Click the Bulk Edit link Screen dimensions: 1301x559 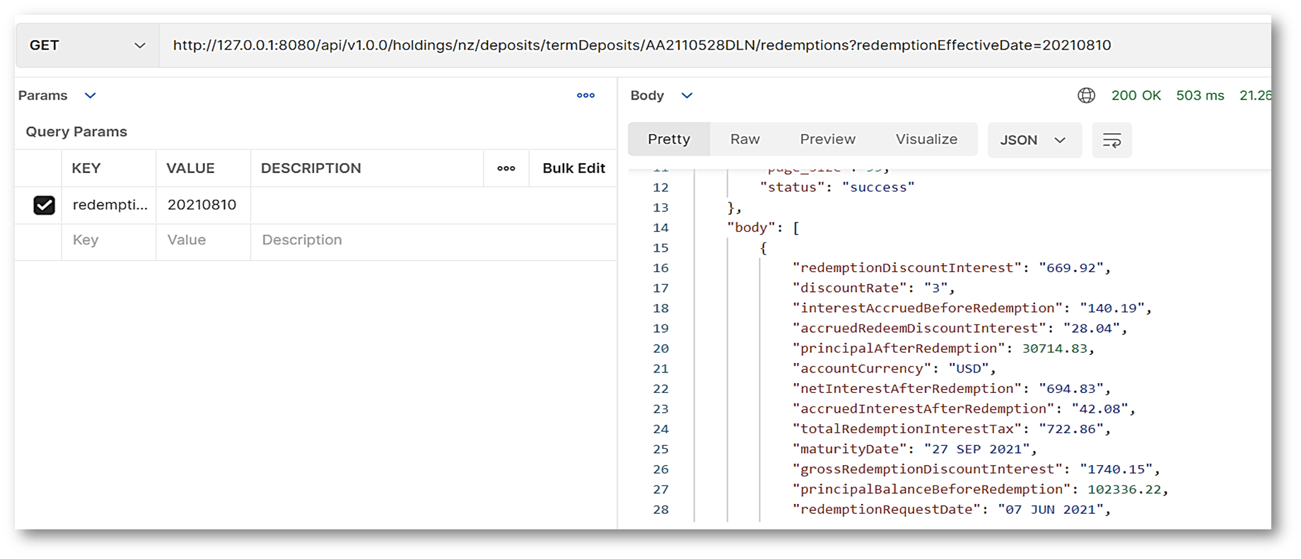[573, 168]
